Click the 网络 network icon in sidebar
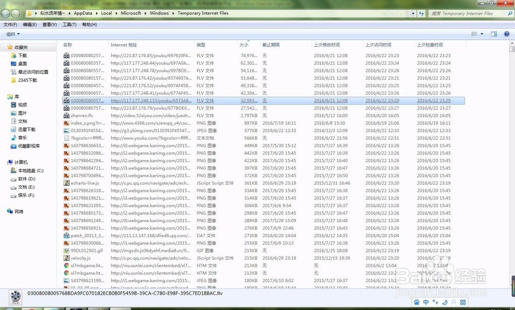515x310 pixels. [x=19, y=211]
